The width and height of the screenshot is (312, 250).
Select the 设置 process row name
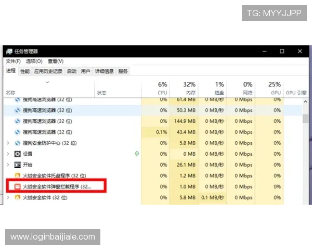pos(28,154)
